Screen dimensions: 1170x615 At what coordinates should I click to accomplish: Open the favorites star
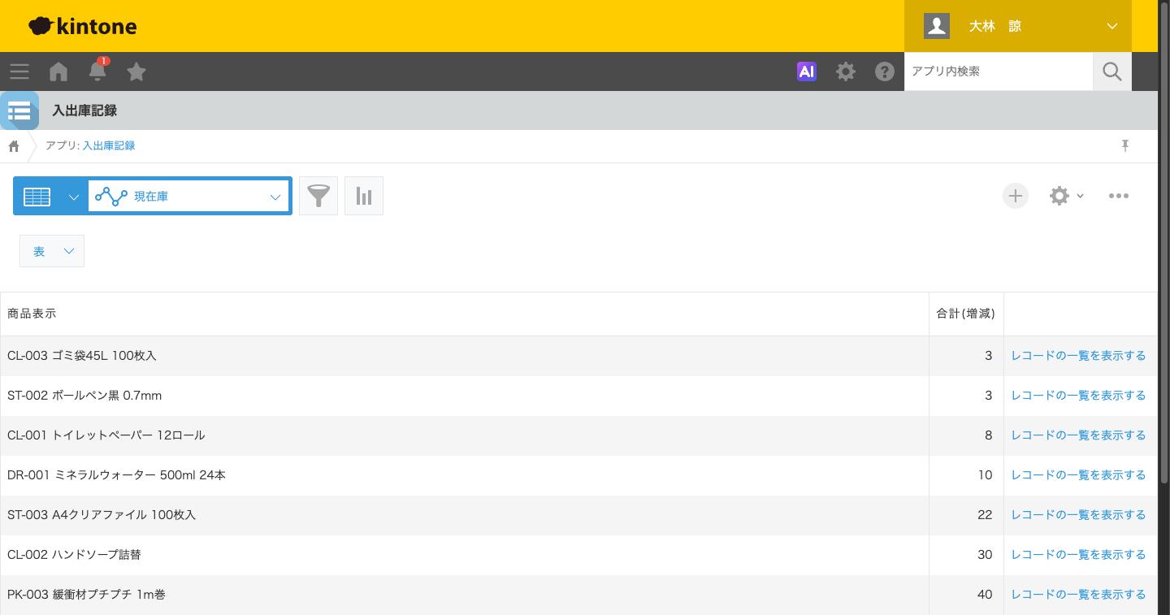(136, 71)
